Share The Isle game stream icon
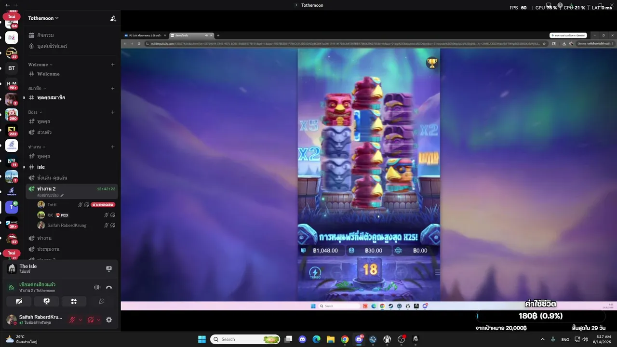 [109, 269]
